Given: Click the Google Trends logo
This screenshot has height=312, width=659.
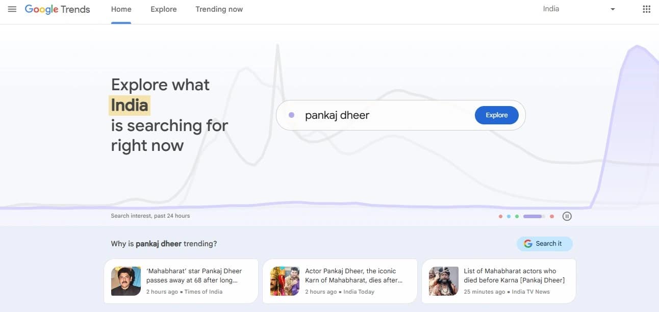Looking at the screenshot, I should 57,9.
